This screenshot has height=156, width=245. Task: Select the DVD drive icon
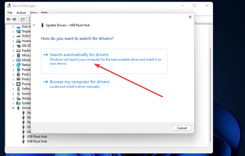18,36
